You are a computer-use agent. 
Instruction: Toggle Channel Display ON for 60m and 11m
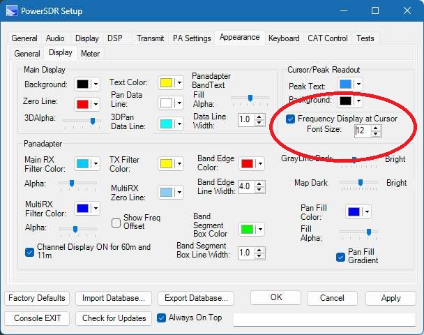coord(29,252)
